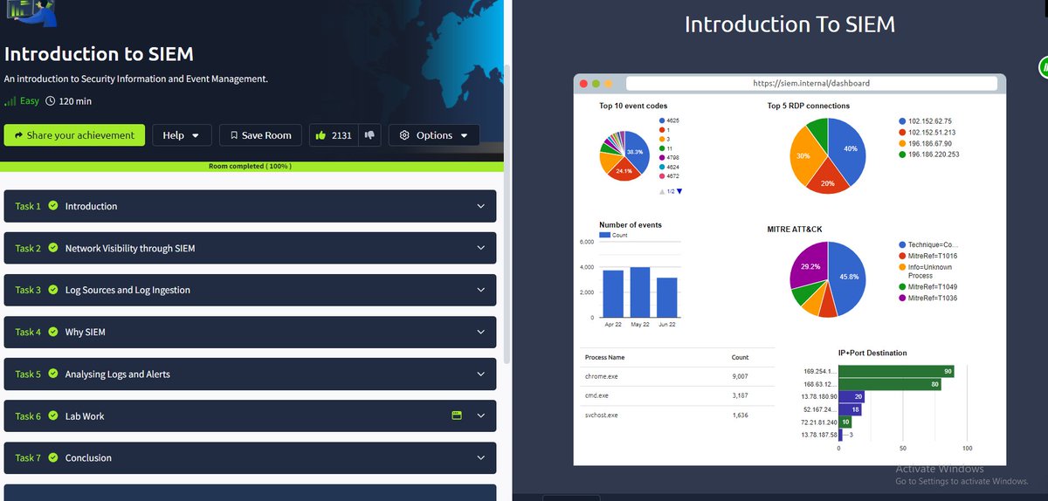1048x501 pixels.
Task: Click the cmd.exe process row
Action: pyautogui.click(x=677, y=395)
